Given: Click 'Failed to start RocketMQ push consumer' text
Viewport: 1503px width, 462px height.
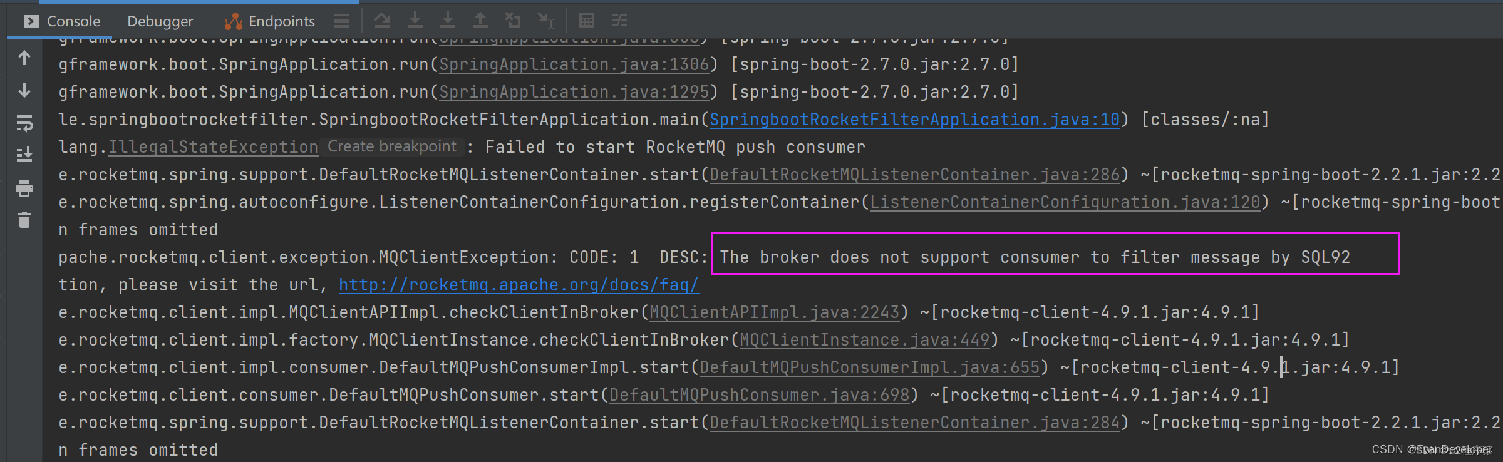Looking at the screenshot, I should coord(675,147).
